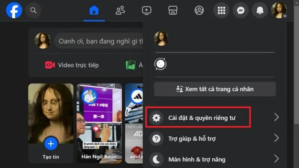Viewport: 299px width, 168px height.
Task: Open the Marketplace tab
Action: 173,10
